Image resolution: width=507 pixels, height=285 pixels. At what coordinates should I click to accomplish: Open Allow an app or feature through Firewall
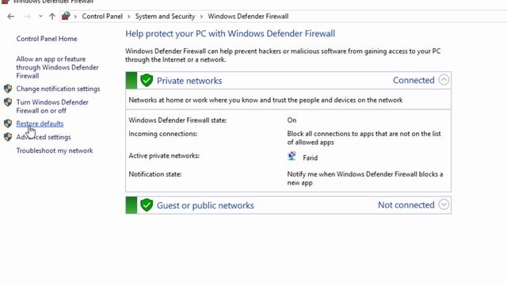coord(57,67)
